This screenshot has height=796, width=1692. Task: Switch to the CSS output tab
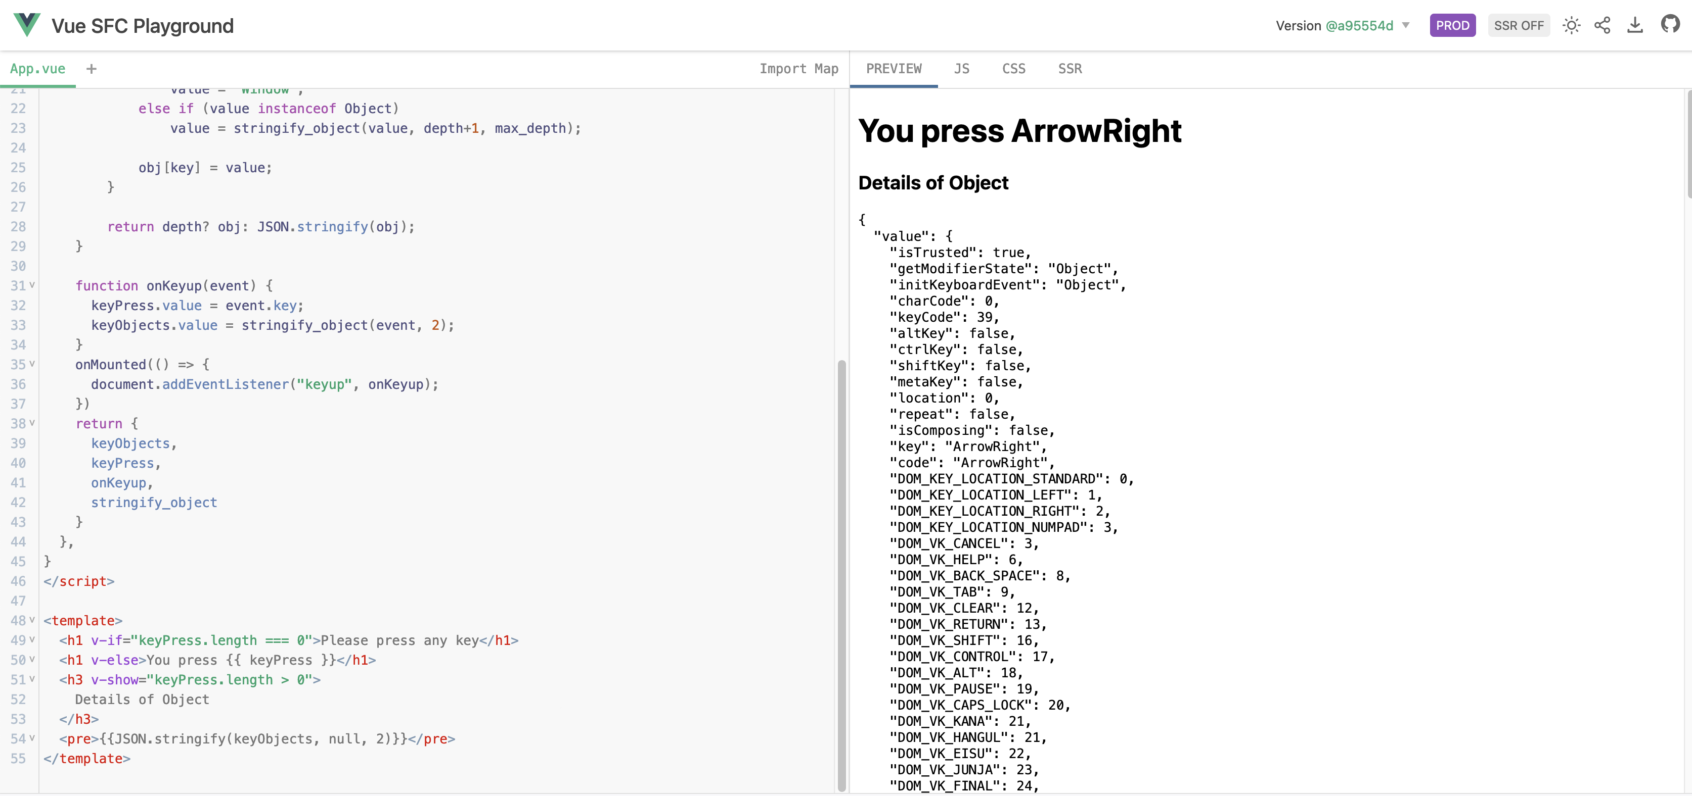1013,69
